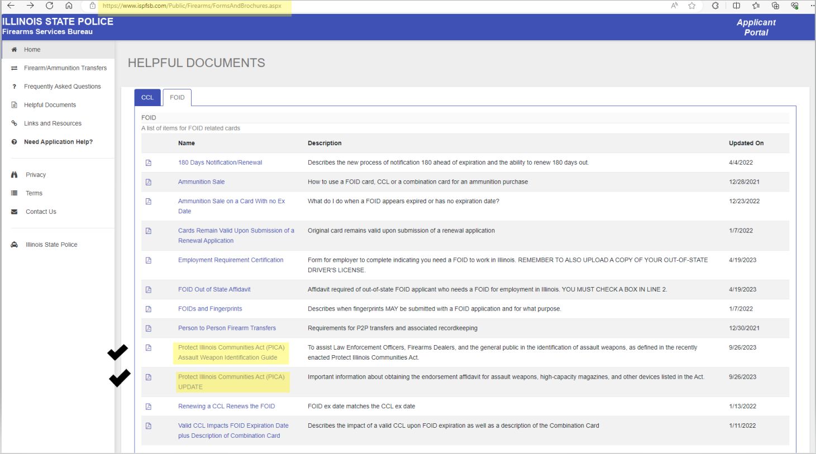Click the browser extensions icon
Viewport: 816px width, 454px height.
(715, 6)
